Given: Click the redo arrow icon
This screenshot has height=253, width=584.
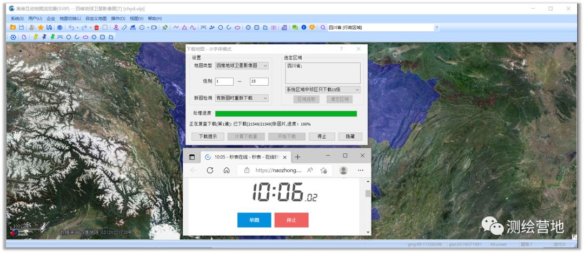Looking at the screenshot, I should tap(84, 28).
